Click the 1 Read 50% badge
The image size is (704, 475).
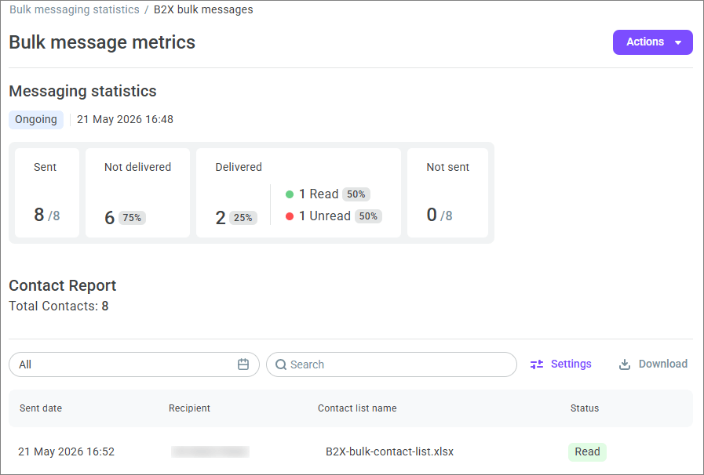pyautogui.click(x=356, y=194)
